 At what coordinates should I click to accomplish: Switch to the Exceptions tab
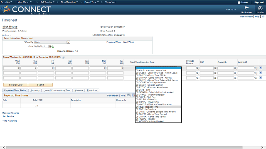click(92, 90)
